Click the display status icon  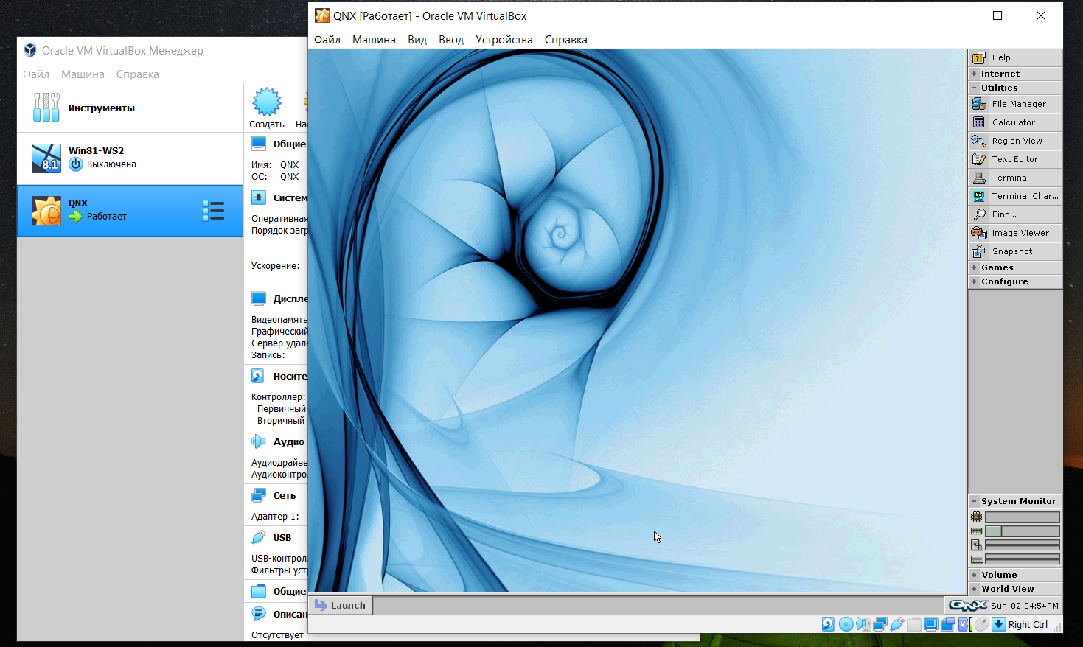[931, 624]
